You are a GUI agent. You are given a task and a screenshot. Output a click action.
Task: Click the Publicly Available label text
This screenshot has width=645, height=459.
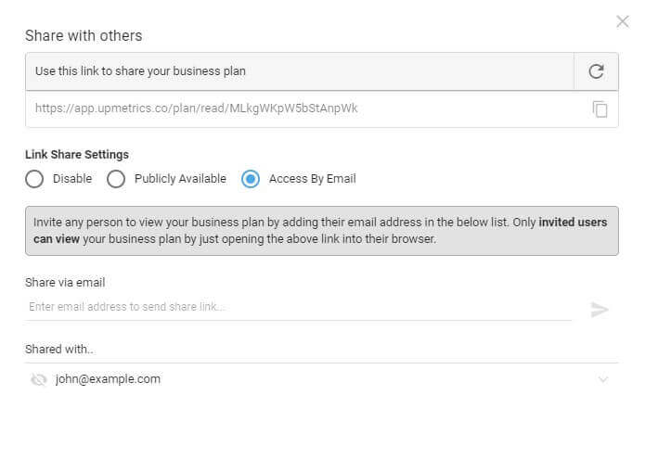[180, 179]
